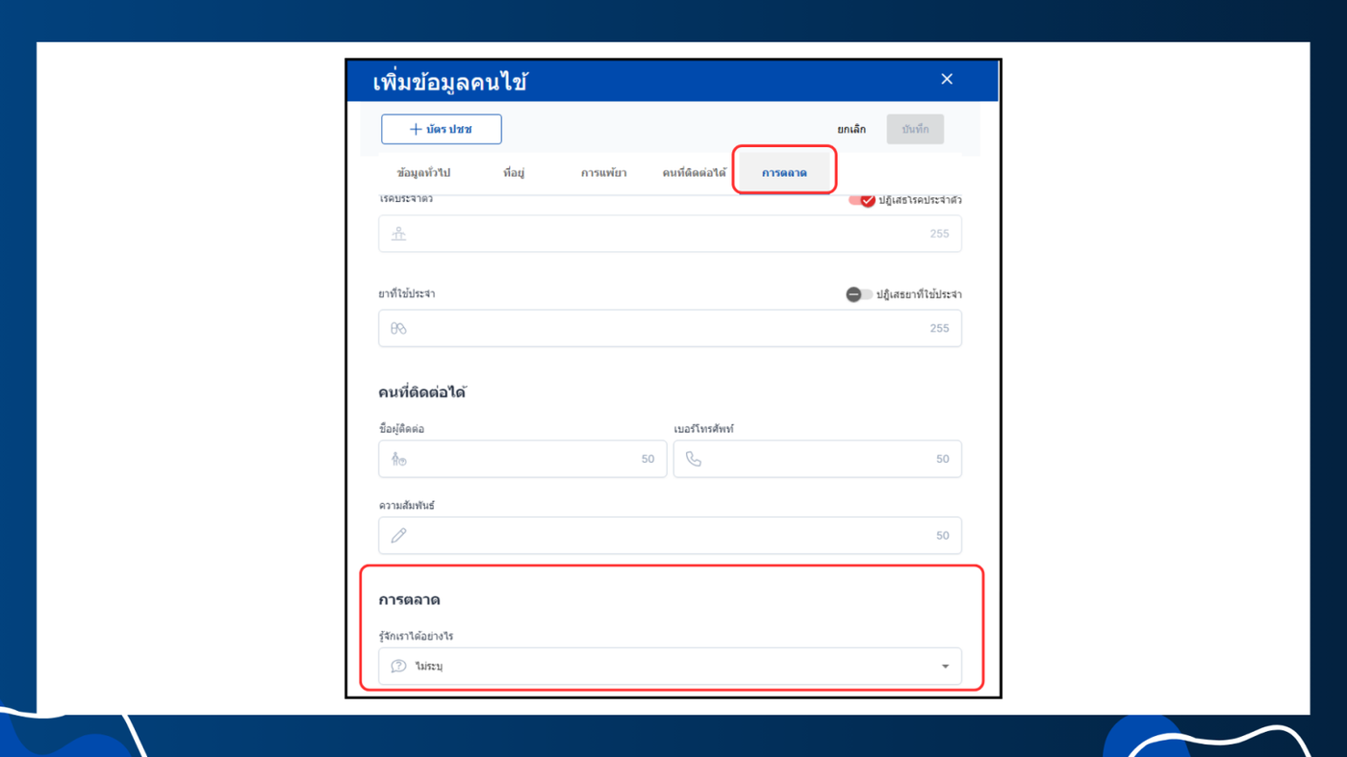
Task: Click the รู้จักเราได้อย่างไร field label
Action: point(417,636)
